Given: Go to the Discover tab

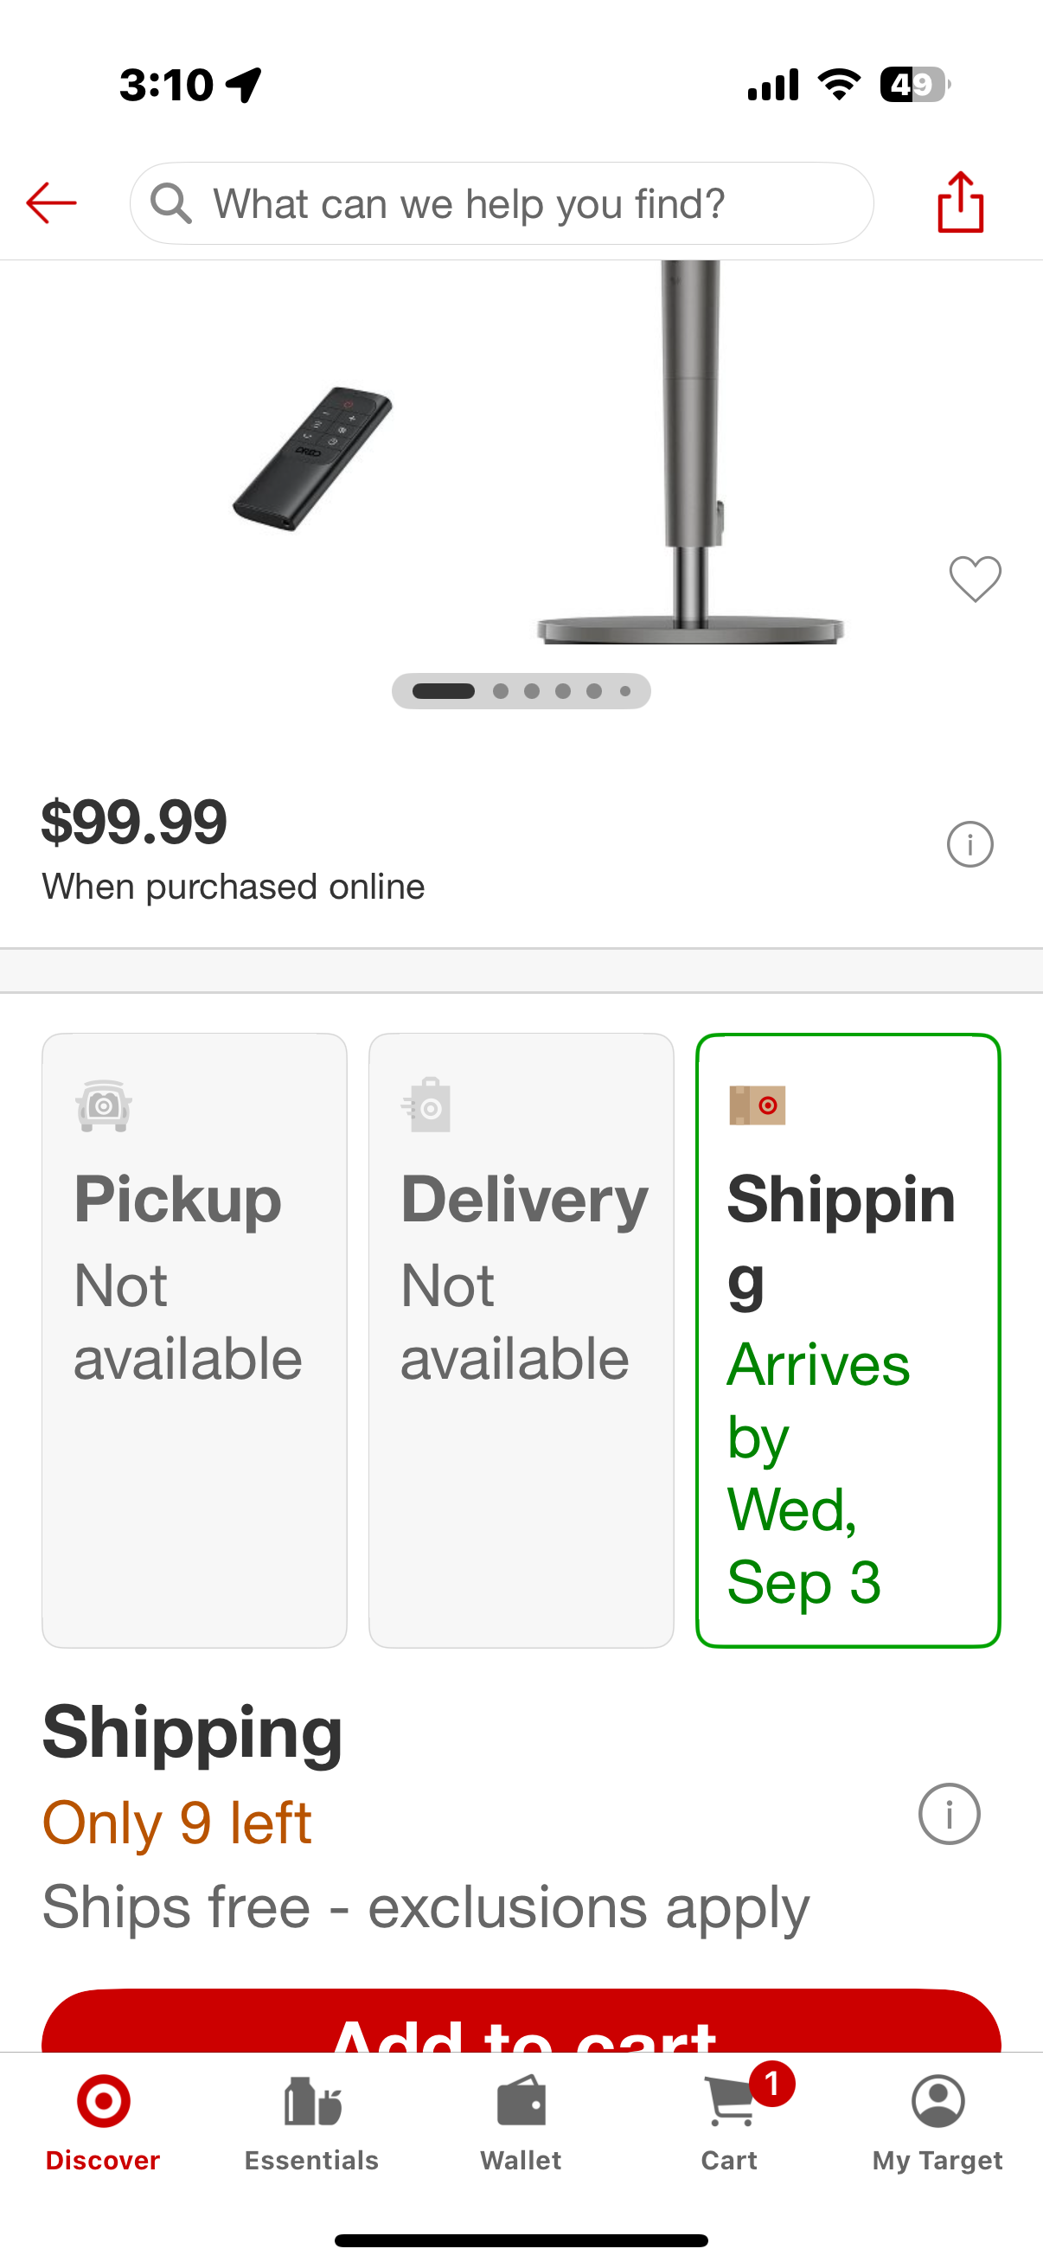Looking at the screenshot, I should tap(103, 2124).
